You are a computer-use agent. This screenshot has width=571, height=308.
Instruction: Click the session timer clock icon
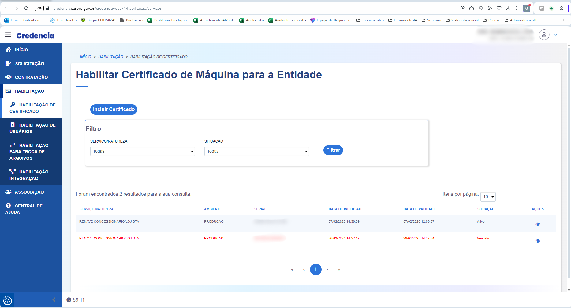pyautogui.click(x=69, y=300)
